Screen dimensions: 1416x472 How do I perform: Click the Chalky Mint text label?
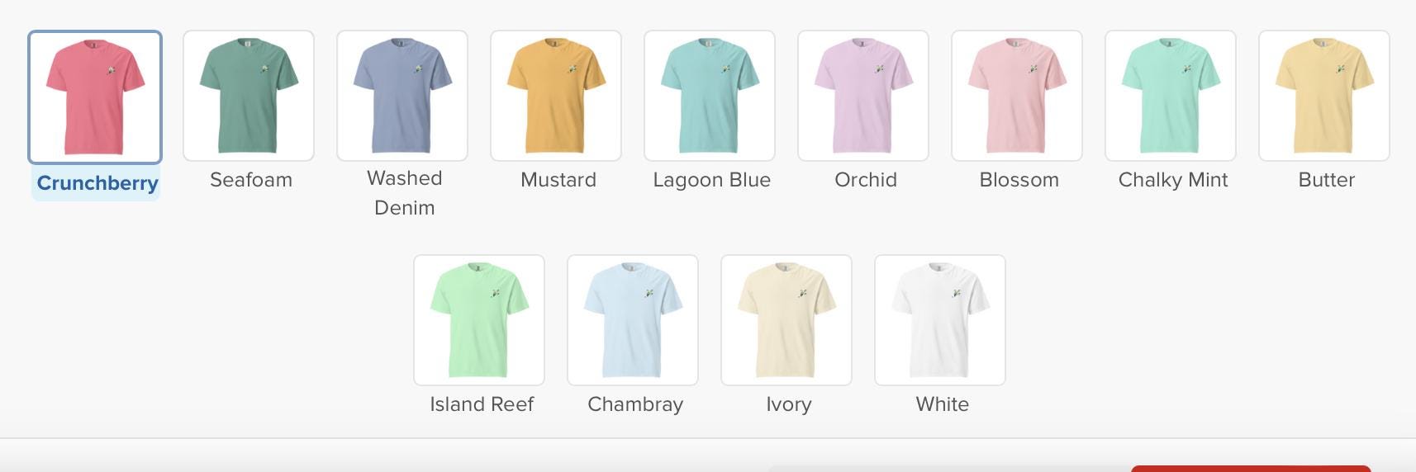click(1173, 180)
